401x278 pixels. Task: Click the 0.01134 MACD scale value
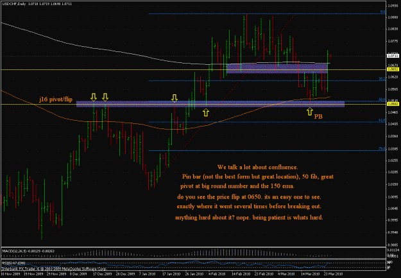(x=393, y=250)
